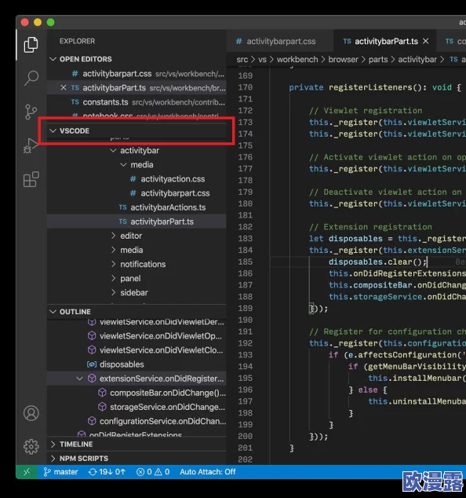Open errors and warnings count in status bar
The height and width of the screenshot is (498, 466).
pyautogui.click(x=153, y=472)
